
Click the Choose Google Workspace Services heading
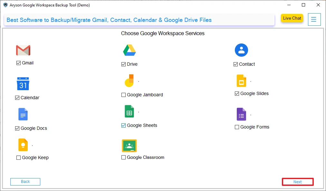coord(163,33)
